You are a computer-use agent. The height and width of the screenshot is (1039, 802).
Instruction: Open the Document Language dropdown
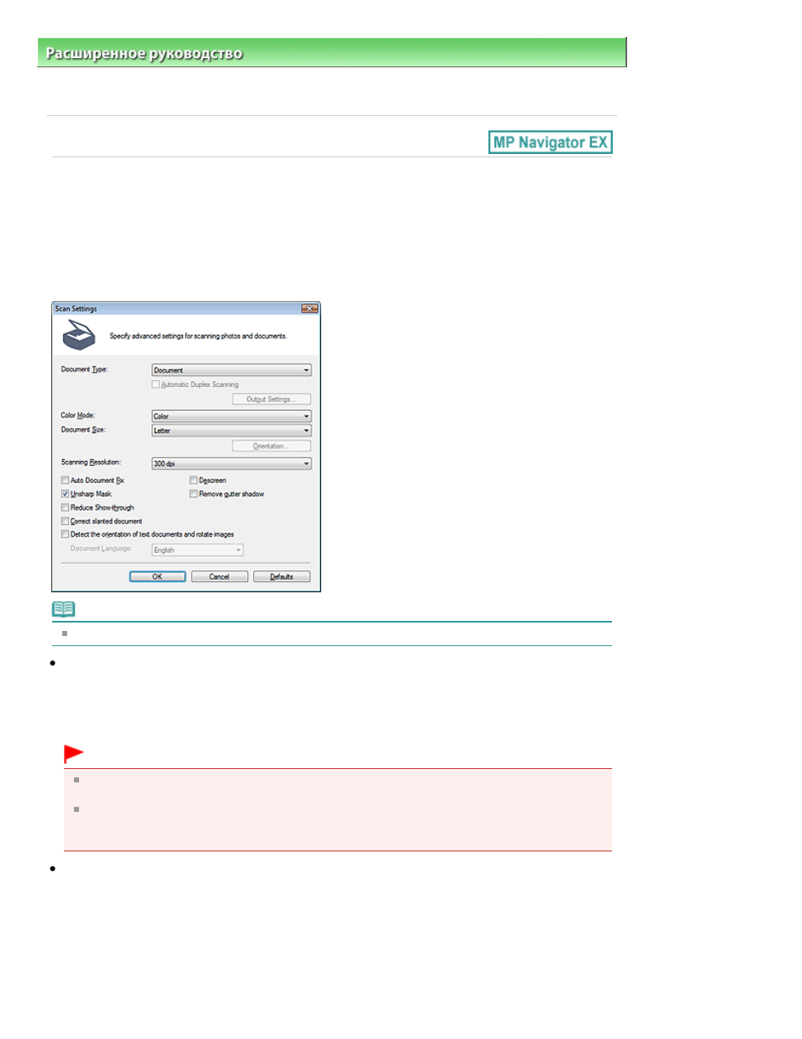(198, 550)
